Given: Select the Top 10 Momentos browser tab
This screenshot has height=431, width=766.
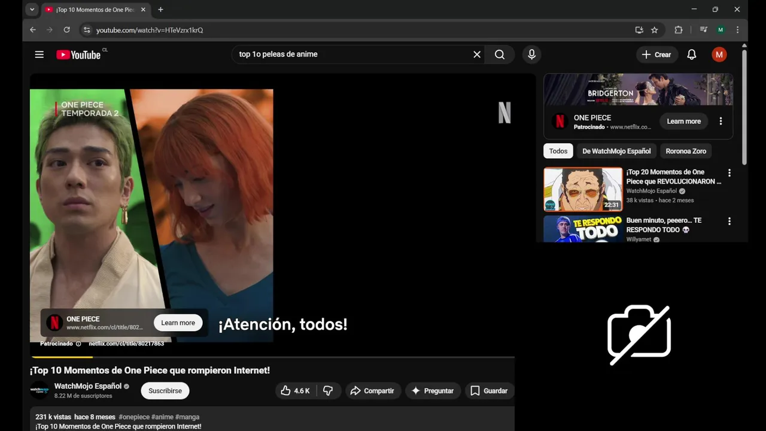Looking at the screenshot, I should click(x=96, y=10).
